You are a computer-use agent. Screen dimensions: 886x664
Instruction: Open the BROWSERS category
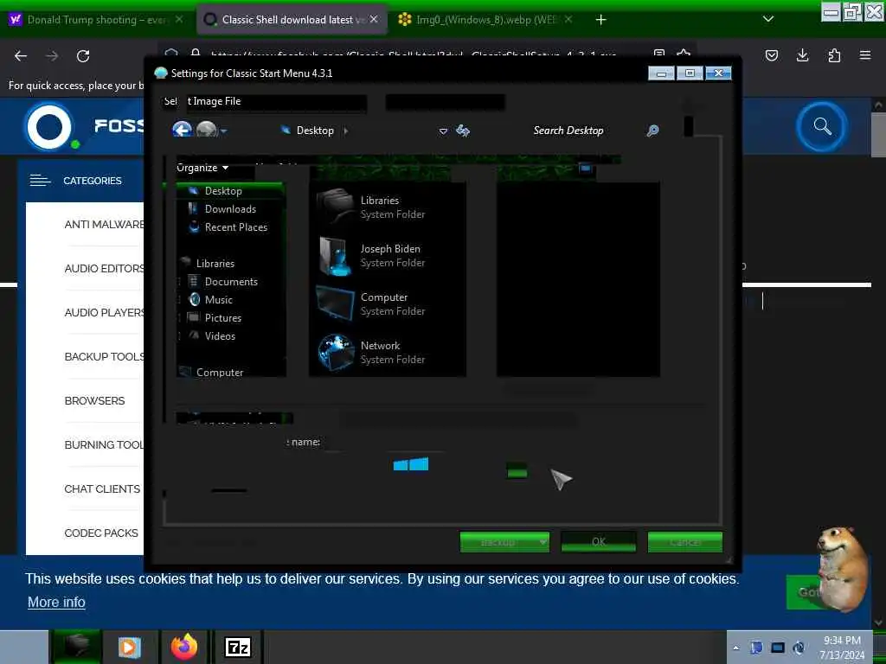[94, 401]
